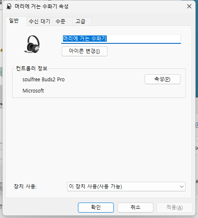This screenshot has height=218, width=198.
Task: Switch to the 고급 tab
Action: [82, 21]
